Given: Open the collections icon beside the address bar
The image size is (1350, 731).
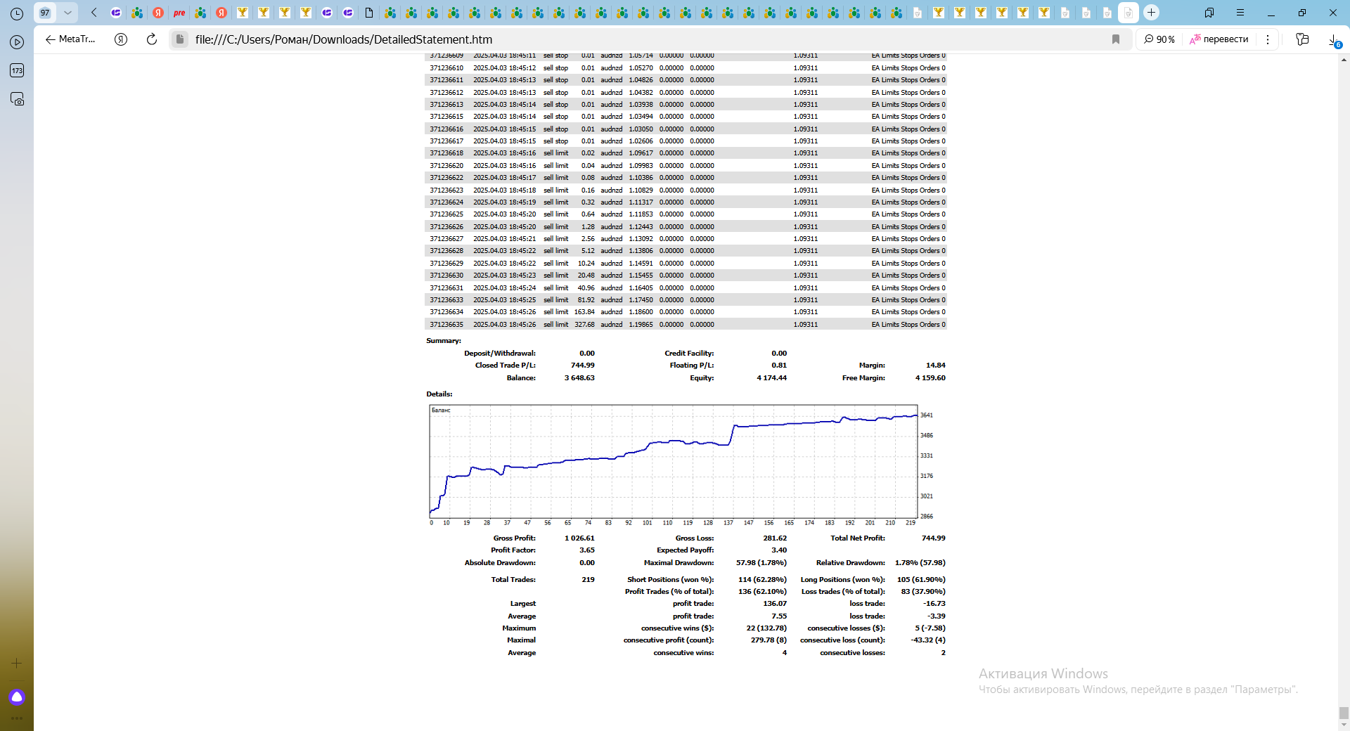Looking at the screenshot, I should (x=1302, y=39).
